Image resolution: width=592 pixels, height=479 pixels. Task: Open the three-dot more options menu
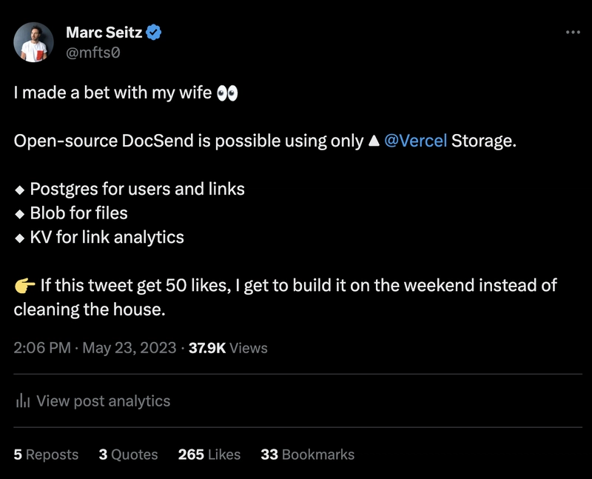coord(573,32)
